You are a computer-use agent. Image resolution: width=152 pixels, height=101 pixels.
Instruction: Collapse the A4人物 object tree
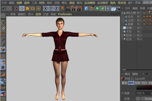pyautogui.click(x=122, y=13)
